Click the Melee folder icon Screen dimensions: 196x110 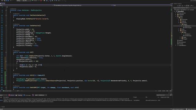point(182,37)
